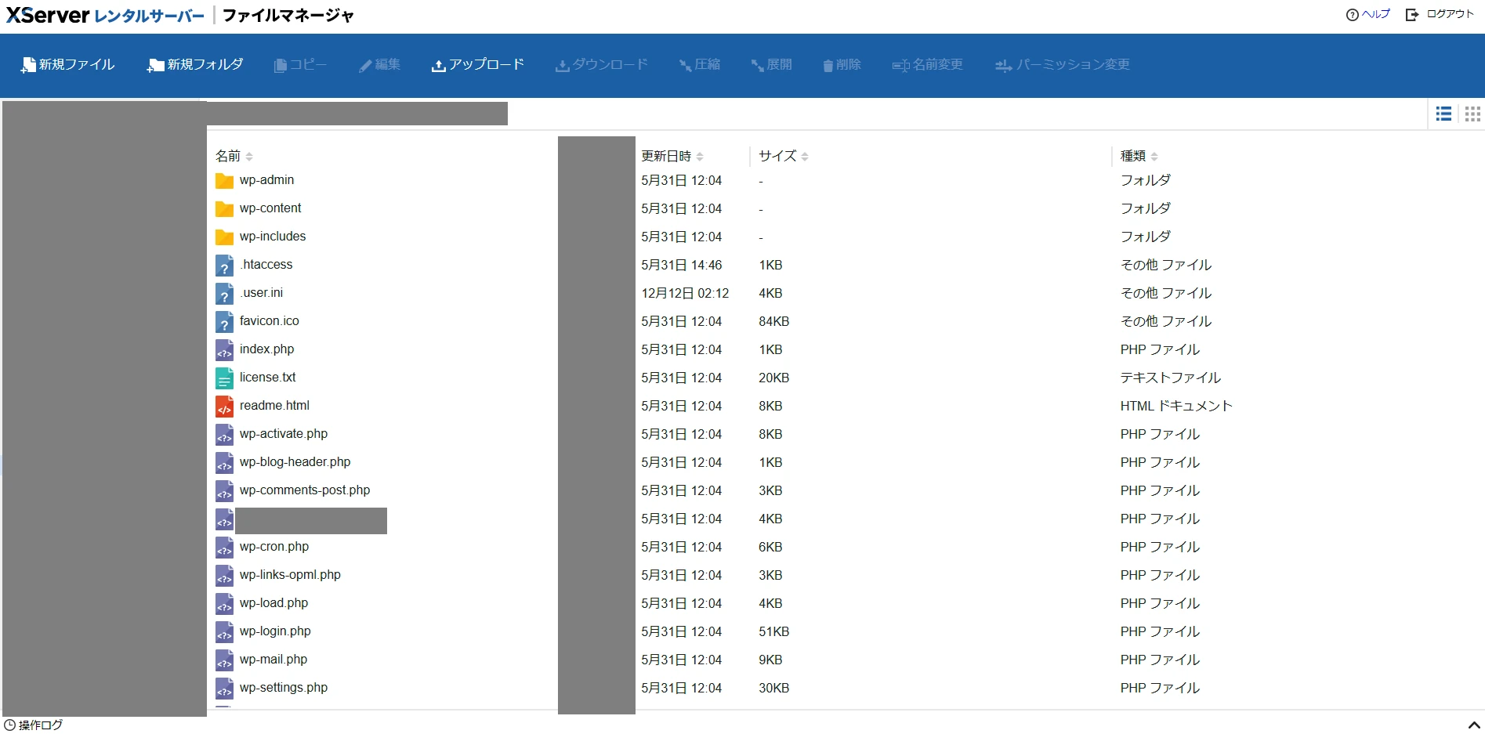Create a folder with 新規フォルダ

(x=195, y=65)
